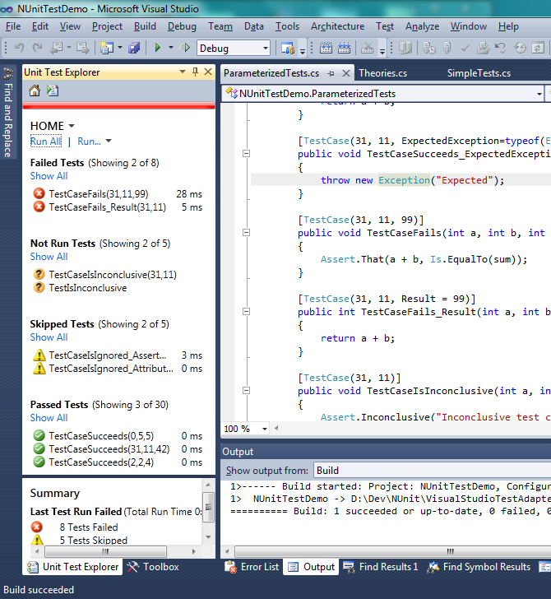This screenshot has width=551, height=599.
Task: Click the second keyboard-shaped toolbar icon
Action: 344,48
